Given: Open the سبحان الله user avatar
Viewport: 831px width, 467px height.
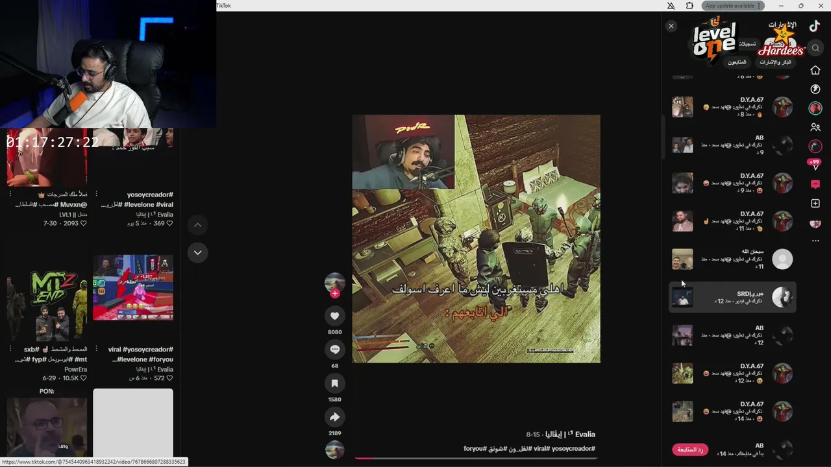Looking at the screenshot, I should pyautogui.click(x=782, y=259).
